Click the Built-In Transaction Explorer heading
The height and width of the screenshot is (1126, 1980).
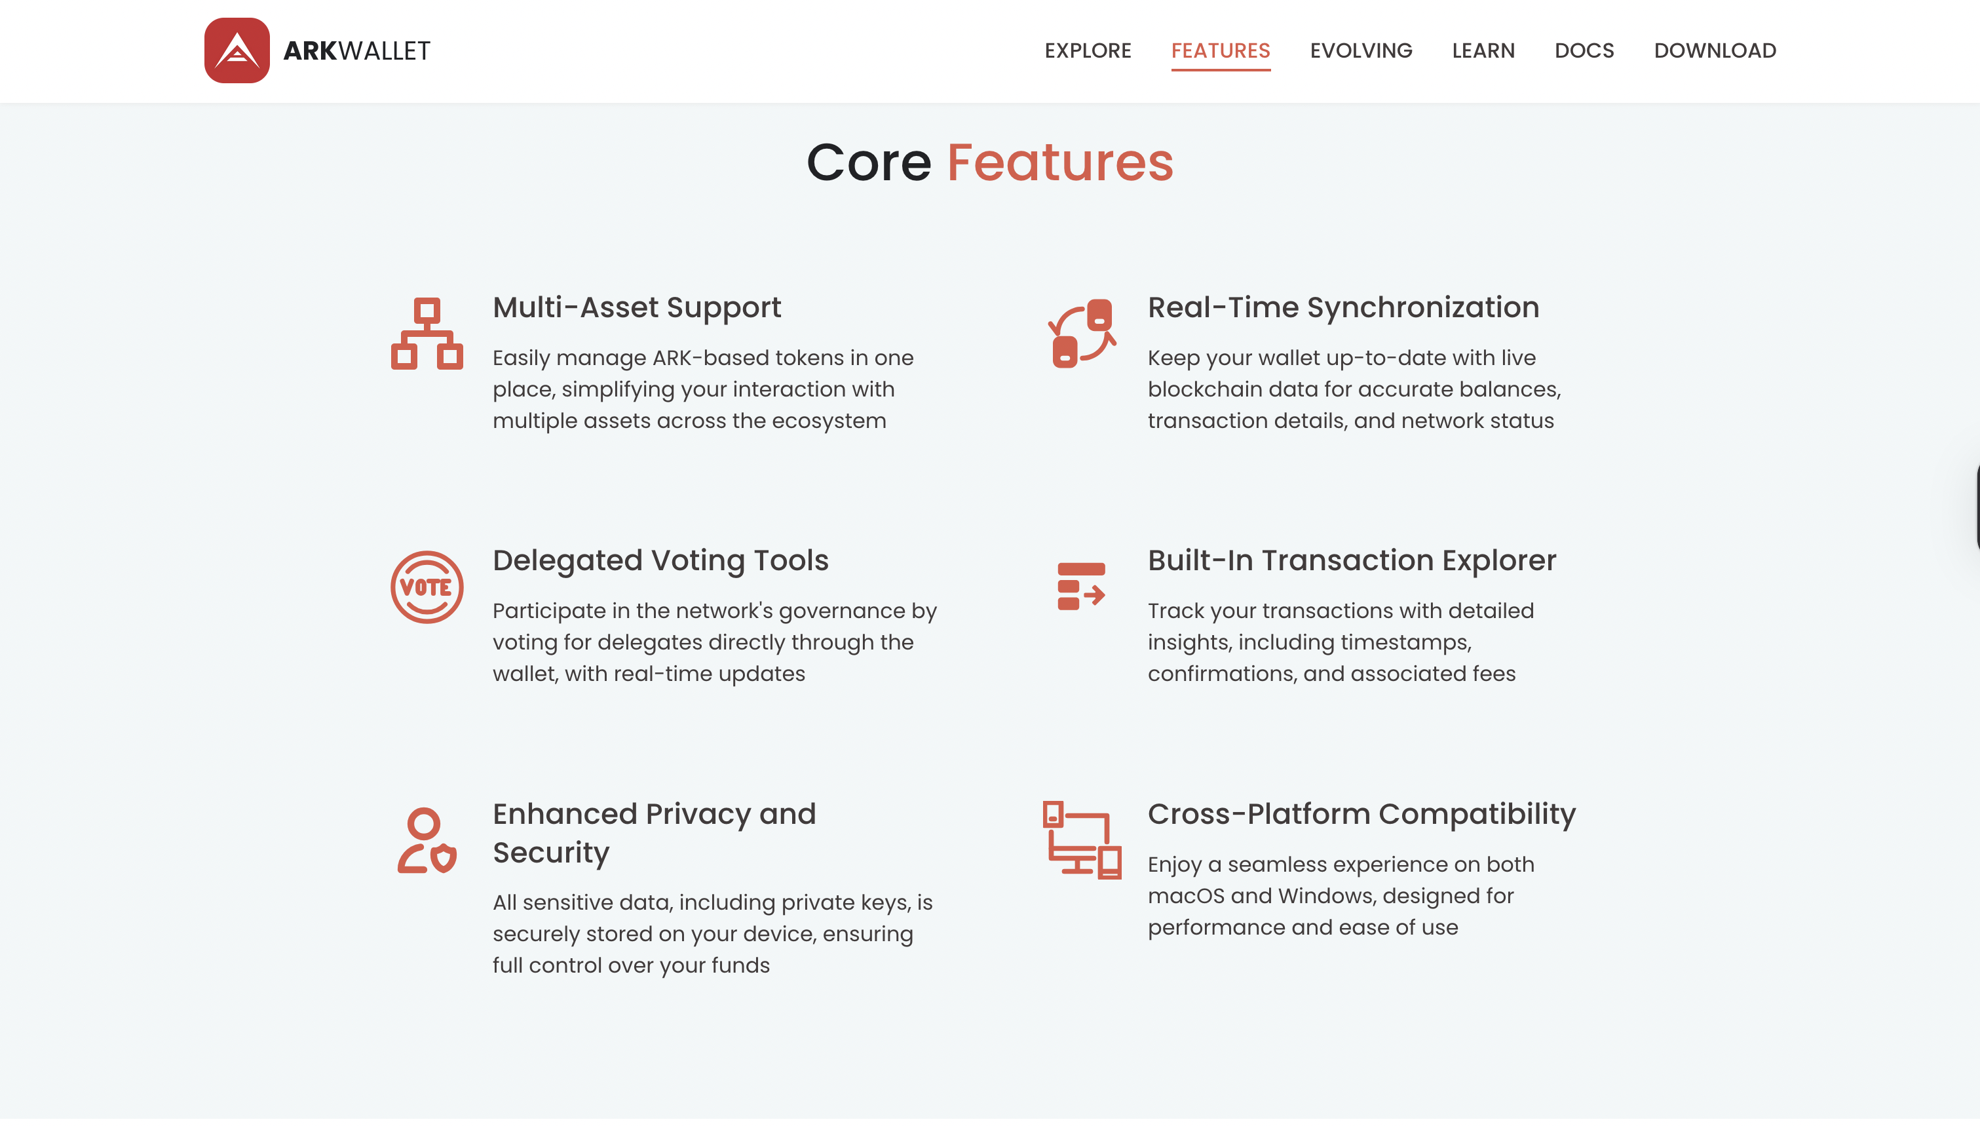click(x=1352, y=560)
